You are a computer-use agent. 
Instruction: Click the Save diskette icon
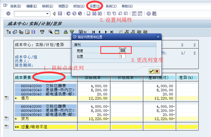coord(60,13)
